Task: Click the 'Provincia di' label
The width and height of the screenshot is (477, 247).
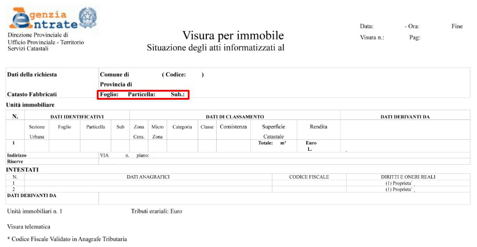Action: point(116,84)
